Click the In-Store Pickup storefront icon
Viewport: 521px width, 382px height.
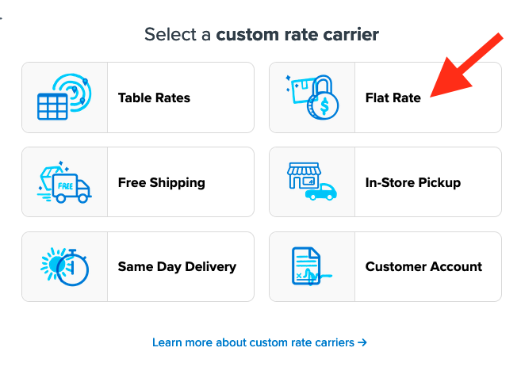point(311,181)
